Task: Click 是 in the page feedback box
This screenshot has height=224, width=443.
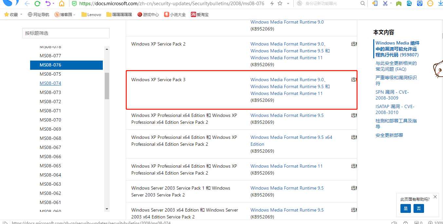Action: coord(406,208)
